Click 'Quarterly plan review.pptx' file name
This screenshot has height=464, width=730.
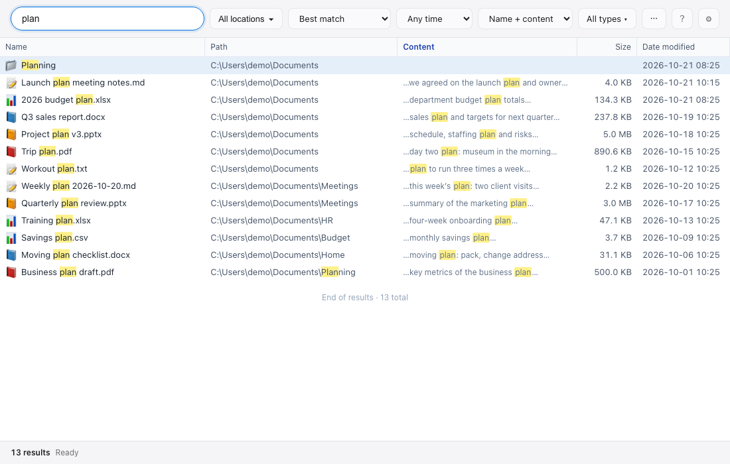point(74,203)
